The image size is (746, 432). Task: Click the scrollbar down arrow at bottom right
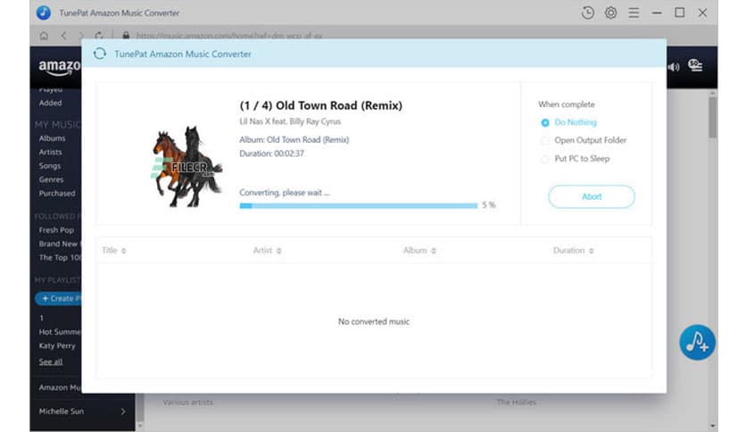coord(712,426)
